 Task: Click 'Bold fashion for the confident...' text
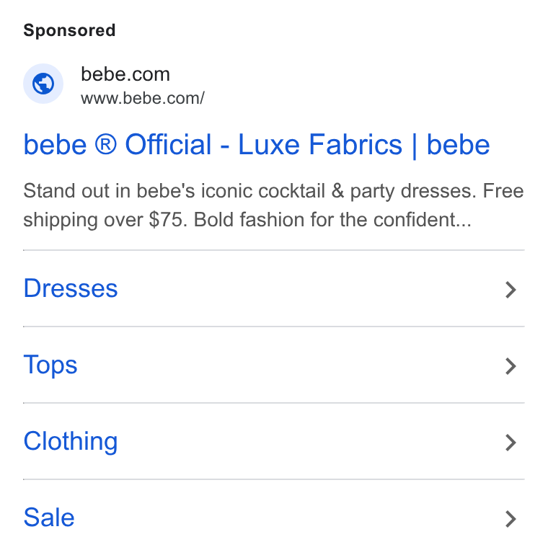332,219
